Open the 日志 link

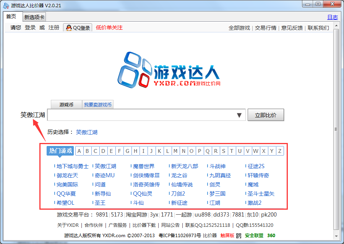333,17
